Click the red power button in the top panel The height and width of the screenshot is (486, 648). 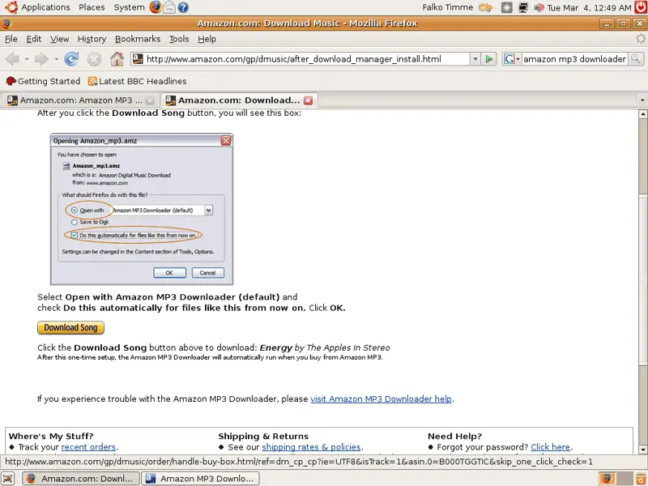641,7
